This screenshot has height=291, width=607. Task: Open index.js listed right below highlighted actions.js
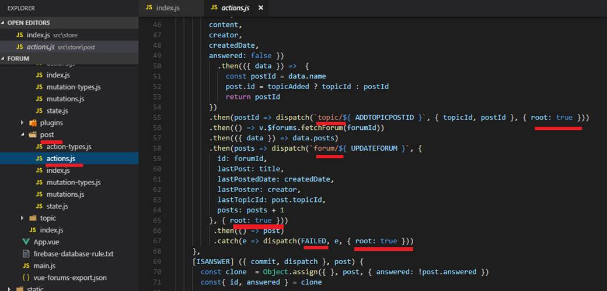(58, 171)
